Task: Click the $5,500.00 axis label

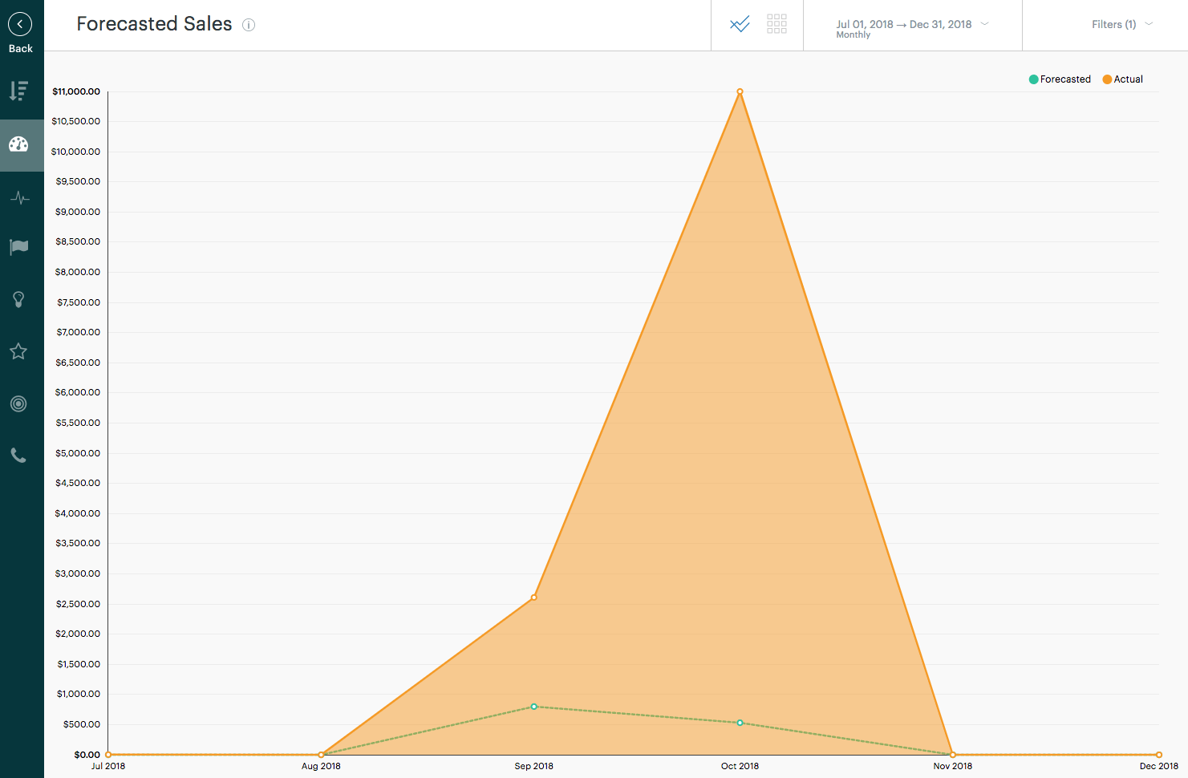Action: (78, 423)
